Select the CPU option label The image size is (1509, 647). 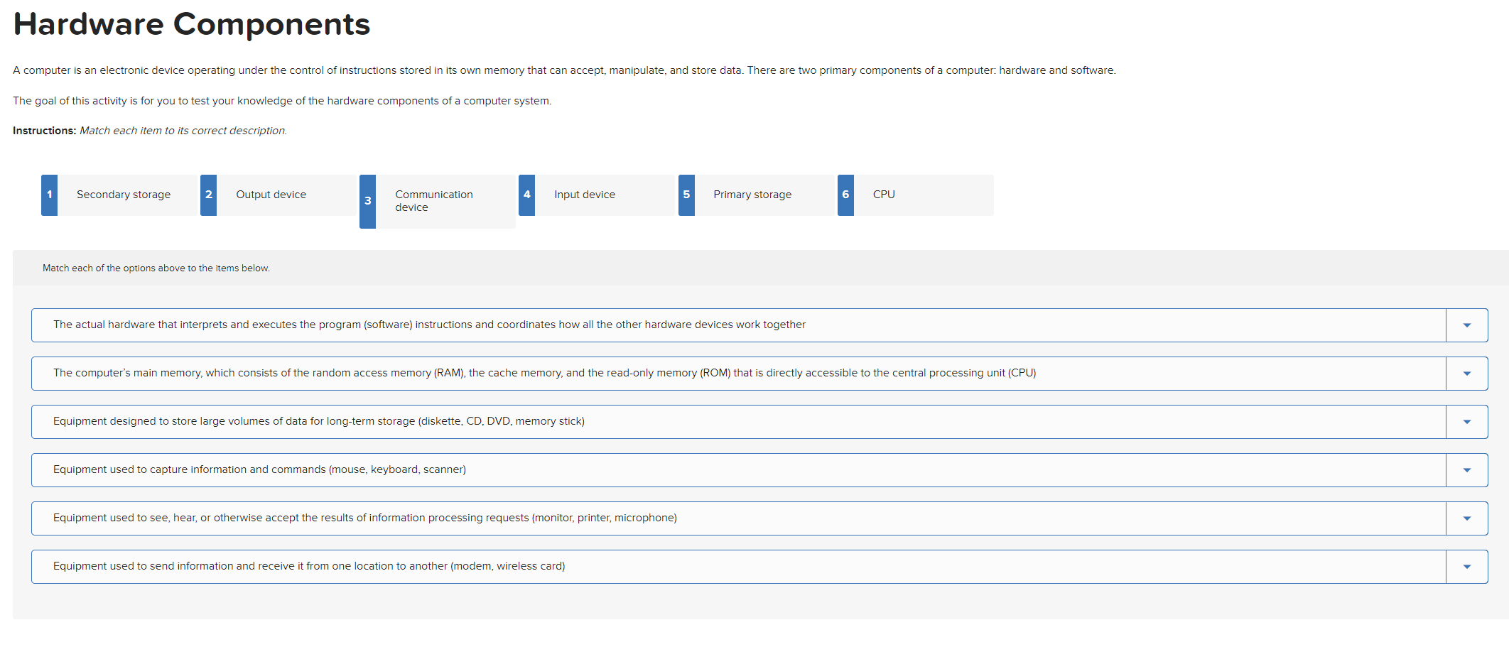click(x=884, y=195)
